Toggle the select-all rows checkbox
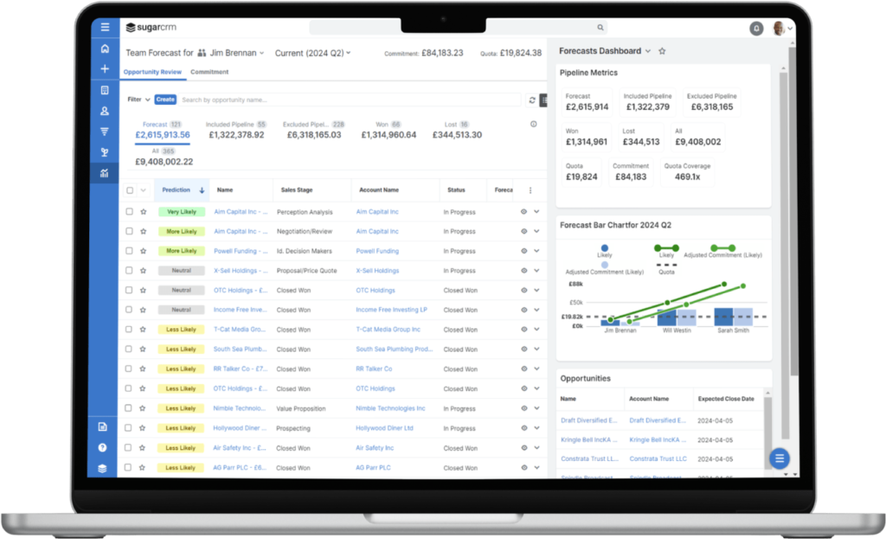The image size is (886, 539). (130, 190)
